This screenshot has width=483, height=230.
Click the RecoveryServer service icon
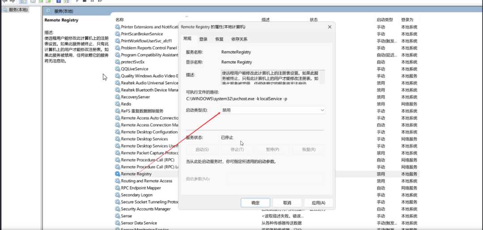[x=118, y=97]
